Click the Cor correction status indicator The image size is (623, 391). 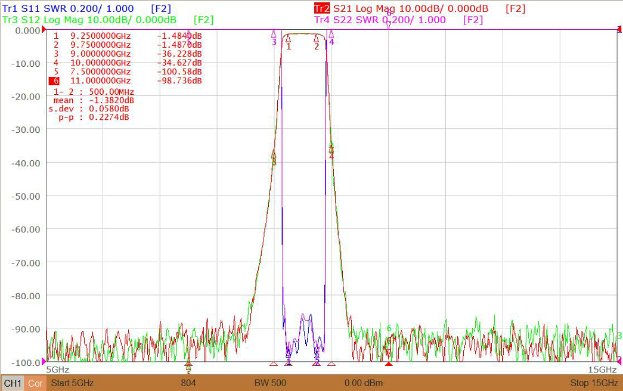(x=35, y=383)
